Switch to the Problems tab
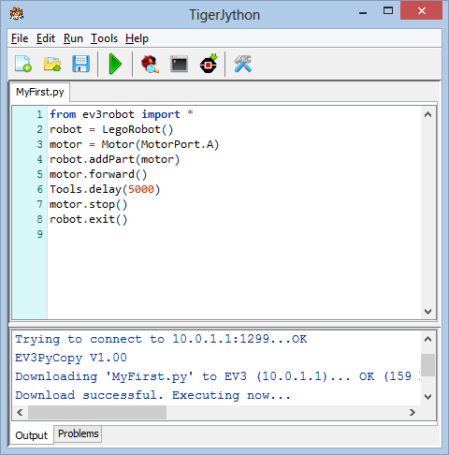The image size is (449, 455). 78,433
